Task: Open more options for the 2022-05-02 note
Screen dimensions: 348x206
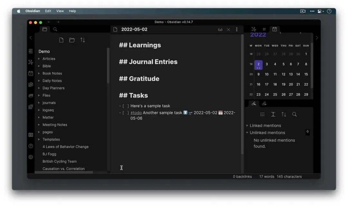Action: (237, 30)
